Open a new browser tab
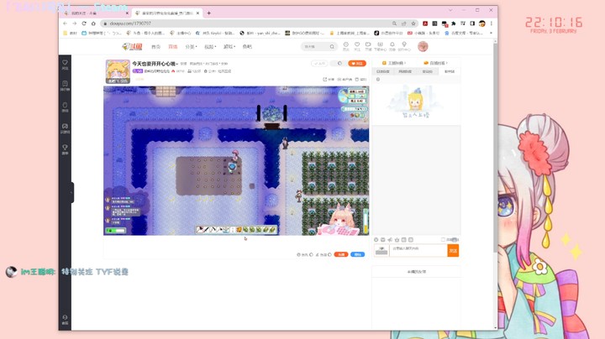 pyautogui.click(x=208, y=13)
